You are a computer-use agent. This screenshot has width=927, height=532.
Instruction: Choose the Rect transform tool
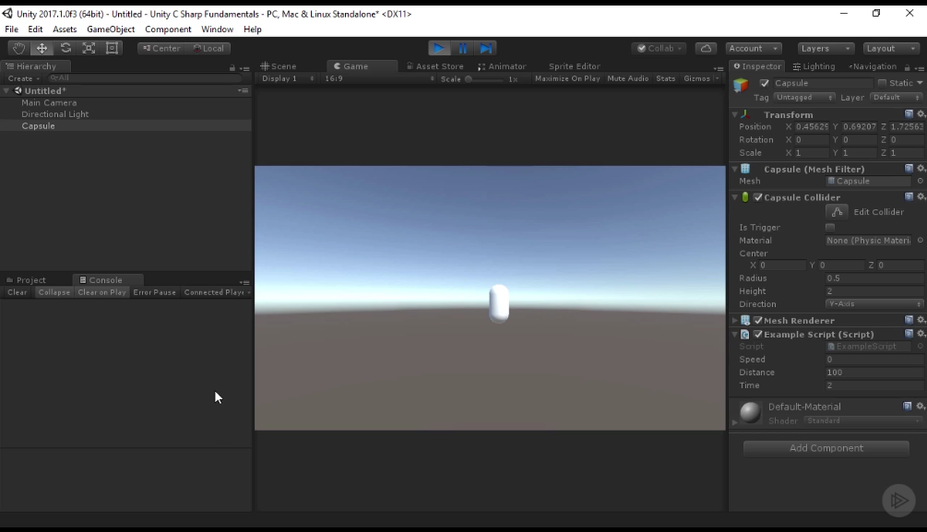tap(112, 47)
